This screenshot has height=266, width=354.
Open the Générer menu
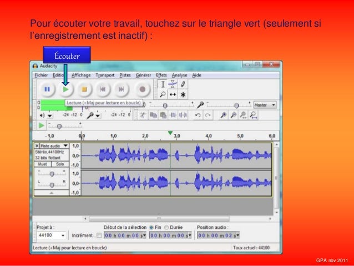tap(143, 75)
